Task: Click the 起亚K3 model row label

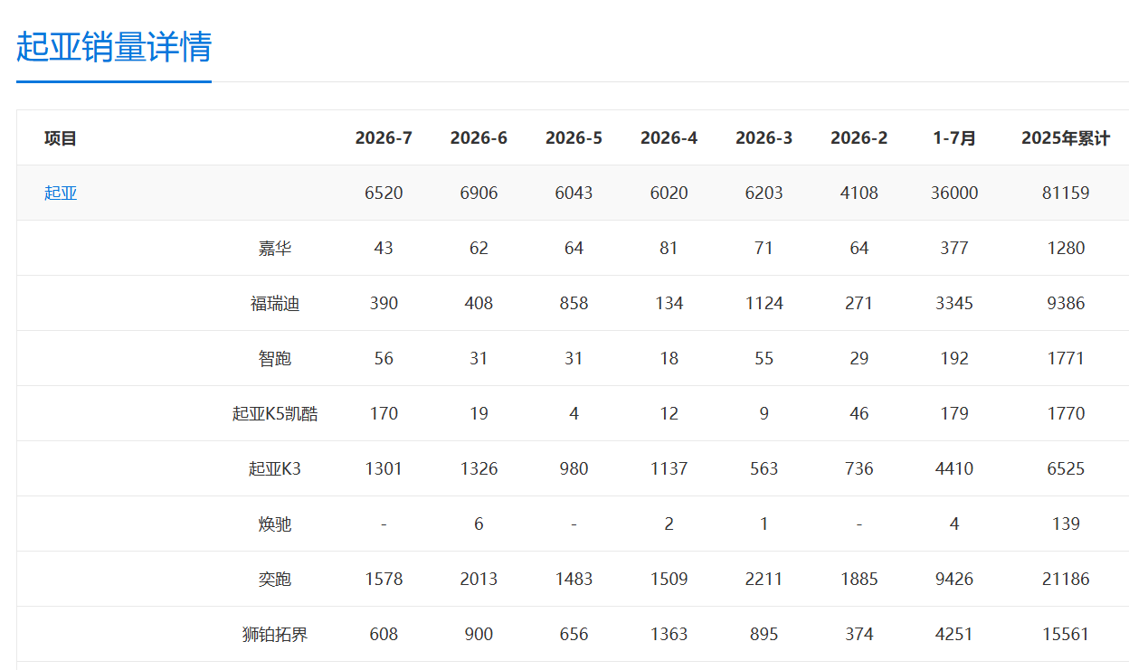Action: (275, 468)
